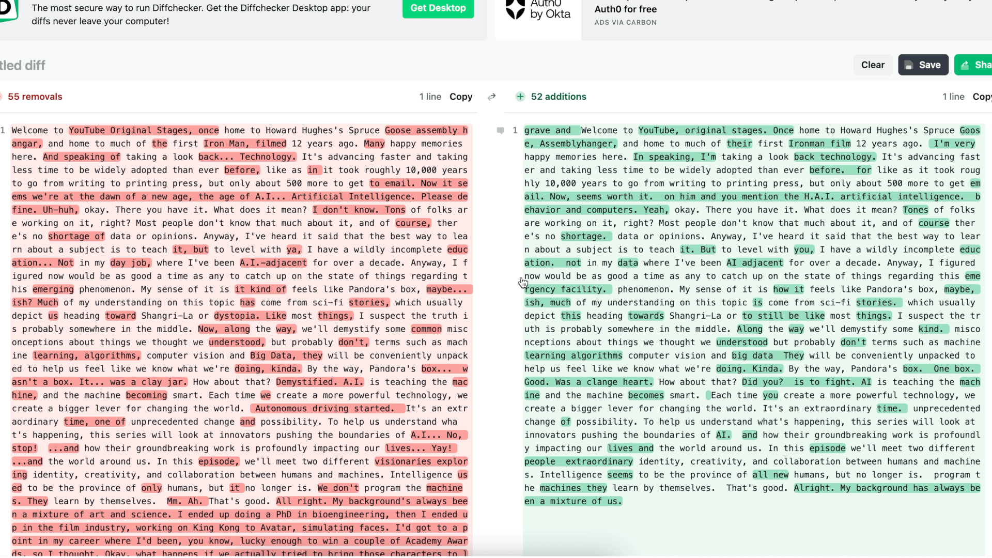992x558 pixels.
Task: Click the Clear button
Action: pyautogui.click(x=873, y=65)
